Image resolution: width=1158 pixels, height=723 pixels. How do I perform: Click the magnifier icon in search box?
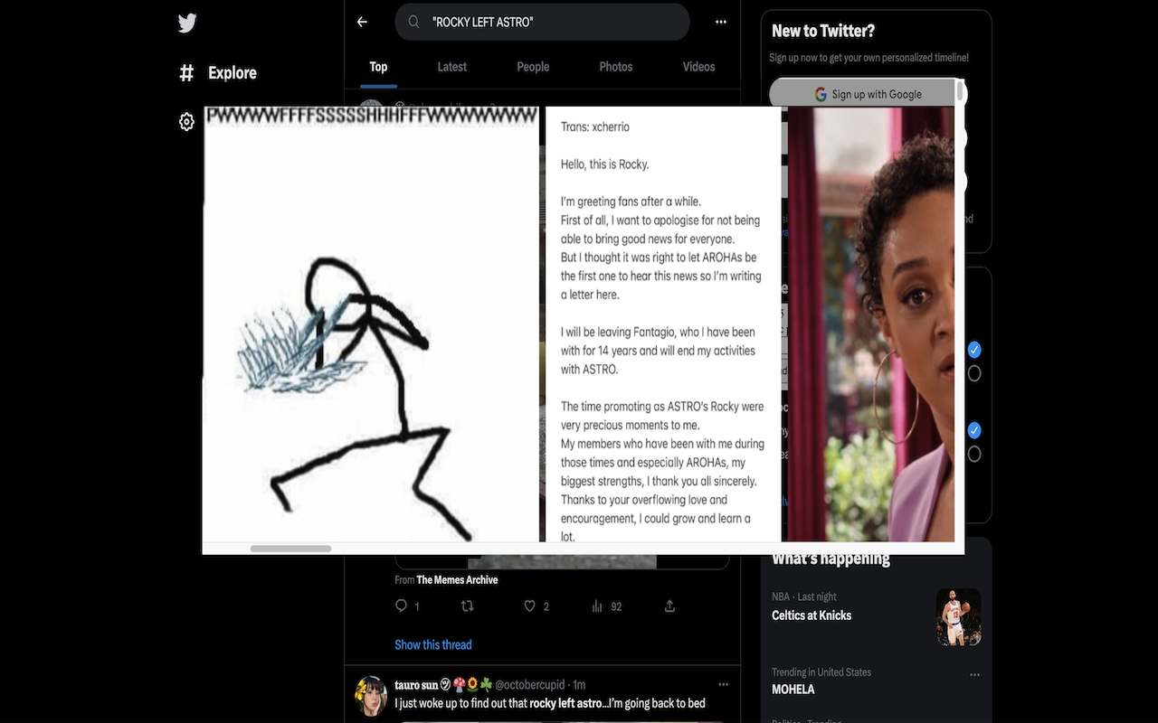coord(413,22)
